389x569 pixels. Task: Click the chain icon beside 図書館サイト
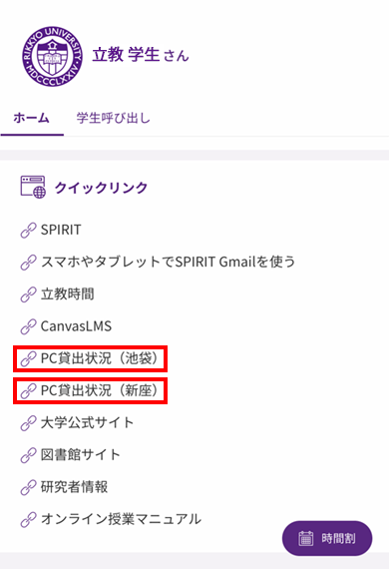tap(28, 455)
